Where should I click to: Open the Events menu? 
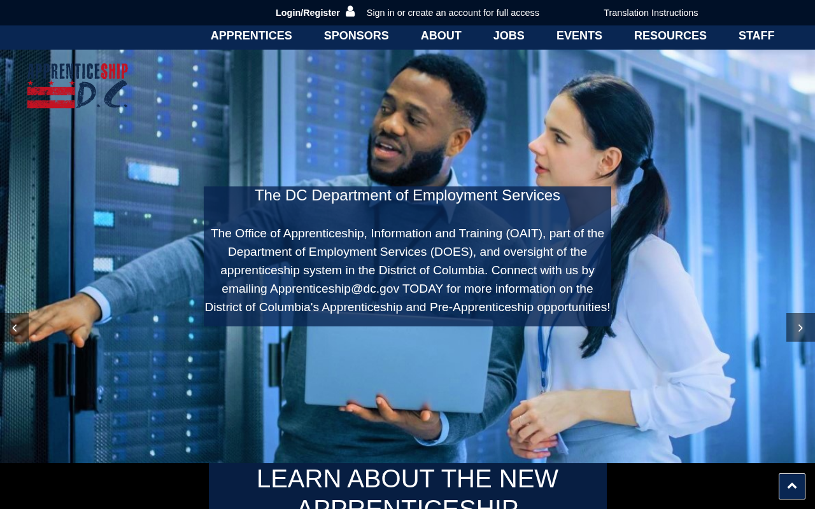[x=579, y=36]
